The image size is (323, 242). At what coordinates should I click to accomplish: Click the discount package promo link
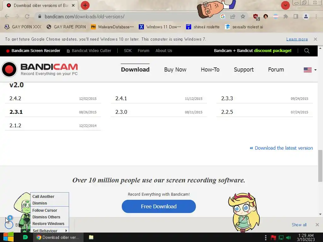coord(253,51)
